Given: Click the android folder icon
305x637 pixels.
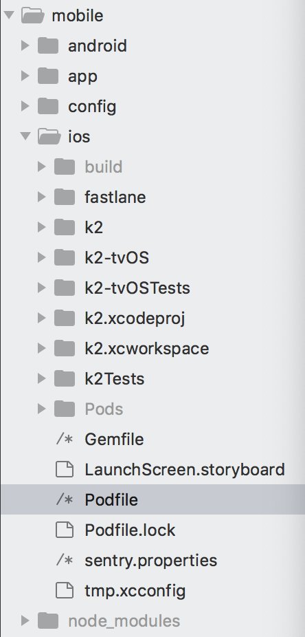Looking at the screenshot, I should point(48,45).
